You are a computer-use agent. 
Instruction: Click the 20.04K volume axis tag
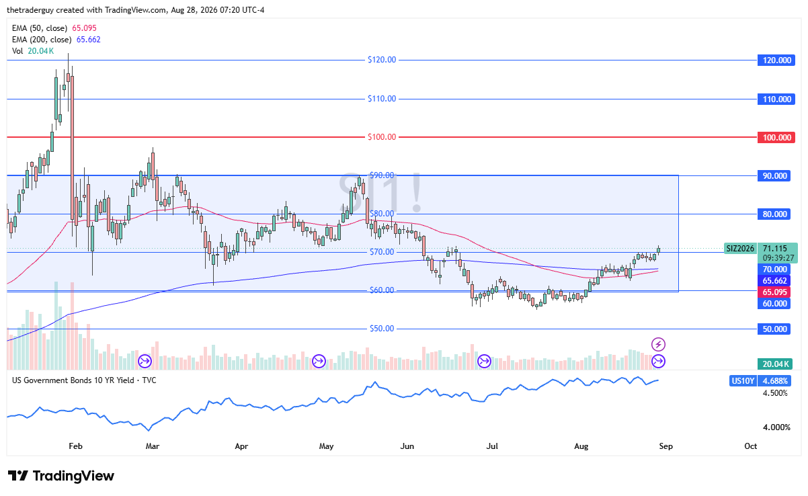[x=774, y=364]
